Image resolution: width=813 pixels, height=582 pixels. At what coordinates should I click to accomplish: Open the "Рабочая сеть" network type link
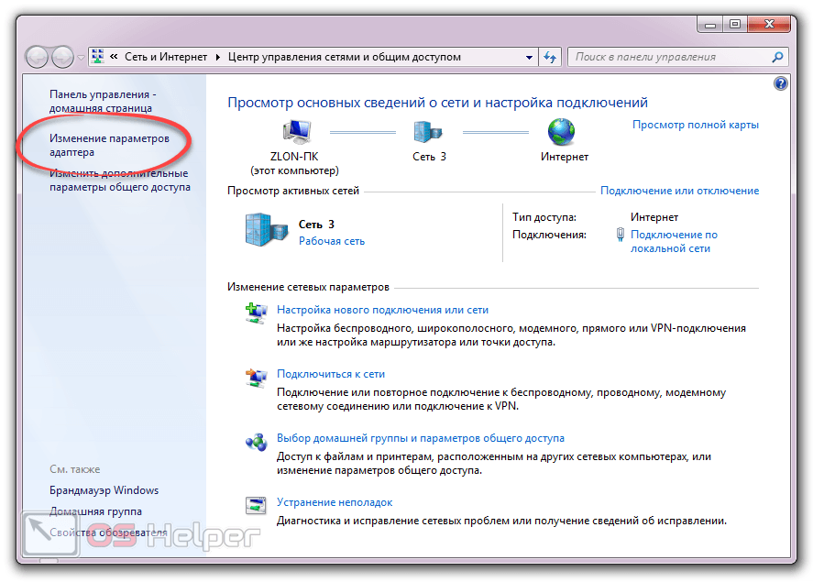331,241
